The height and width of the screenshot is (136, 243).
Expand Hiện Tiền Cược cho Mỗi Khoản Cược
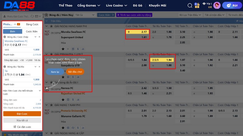pos(40,91)
